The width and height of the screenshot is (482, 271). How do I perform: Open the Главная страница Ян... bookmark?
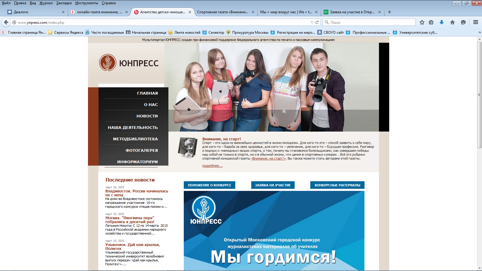(23, 33)
